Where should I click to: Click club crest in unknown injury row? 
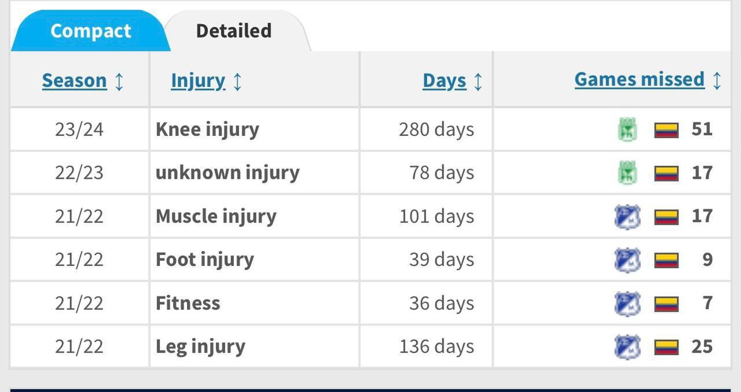pyautogui.click(x=628, y=173)
